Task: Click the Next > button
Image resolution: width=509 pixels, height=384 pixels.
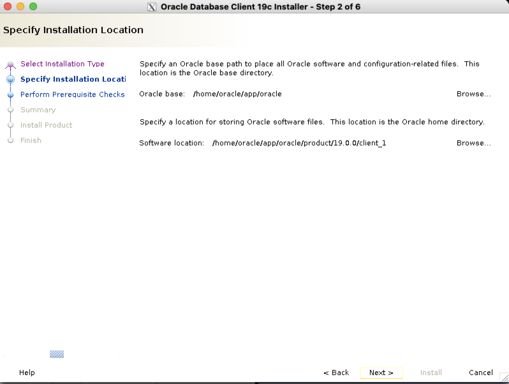Action: click(381, 373)
